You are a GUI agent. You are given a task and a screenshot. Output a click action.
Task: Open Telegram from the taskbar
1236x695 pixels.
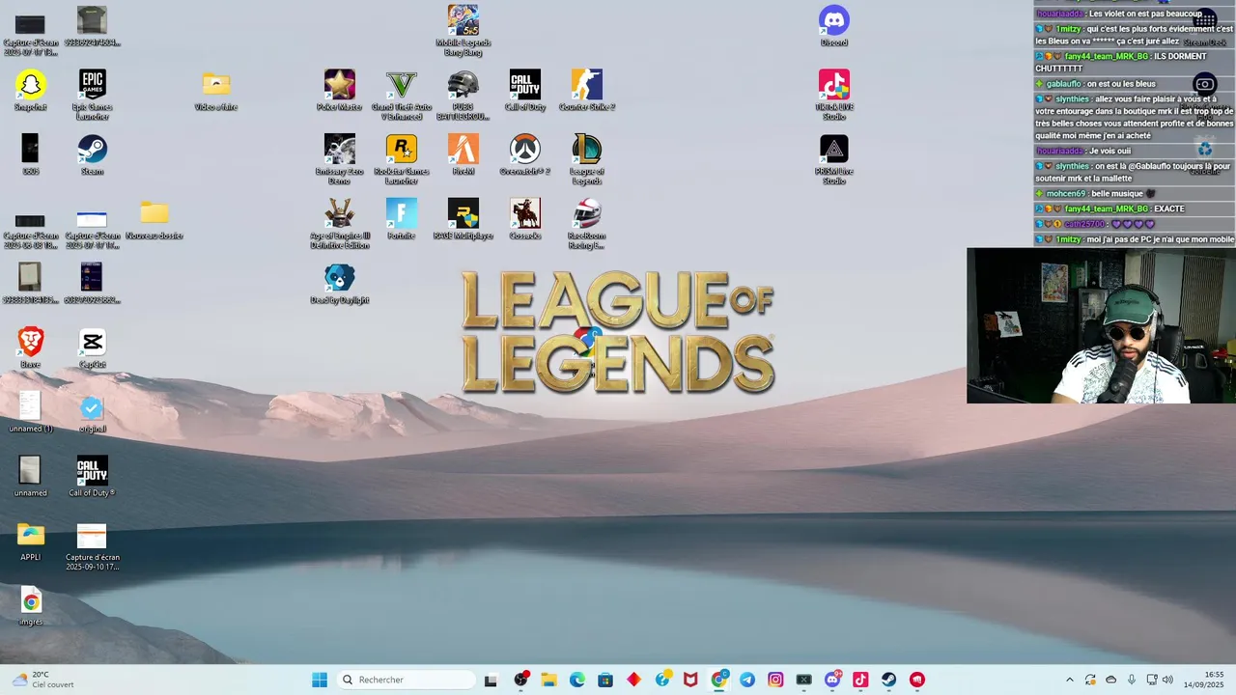tap(747, 680)
